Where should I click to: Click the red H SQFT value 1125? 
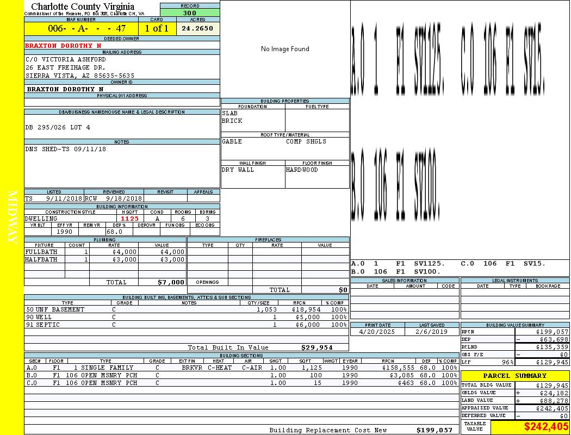pos(129,219)
